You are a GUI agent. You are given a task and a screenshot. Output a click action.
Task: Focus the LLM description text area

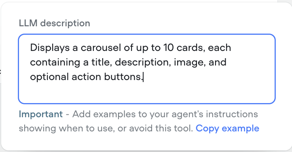point(147,69)
